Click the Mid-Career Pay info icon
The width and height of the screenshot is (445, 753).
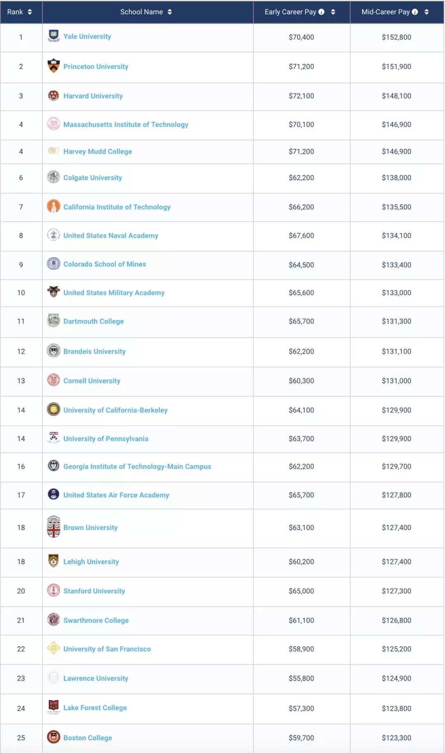415,12
